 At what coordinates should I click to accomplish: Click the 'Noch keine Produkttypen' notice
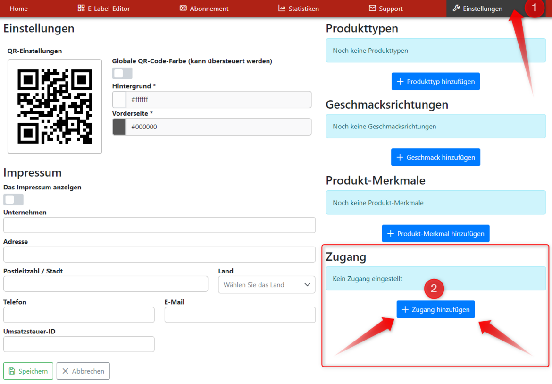point(436,51)
